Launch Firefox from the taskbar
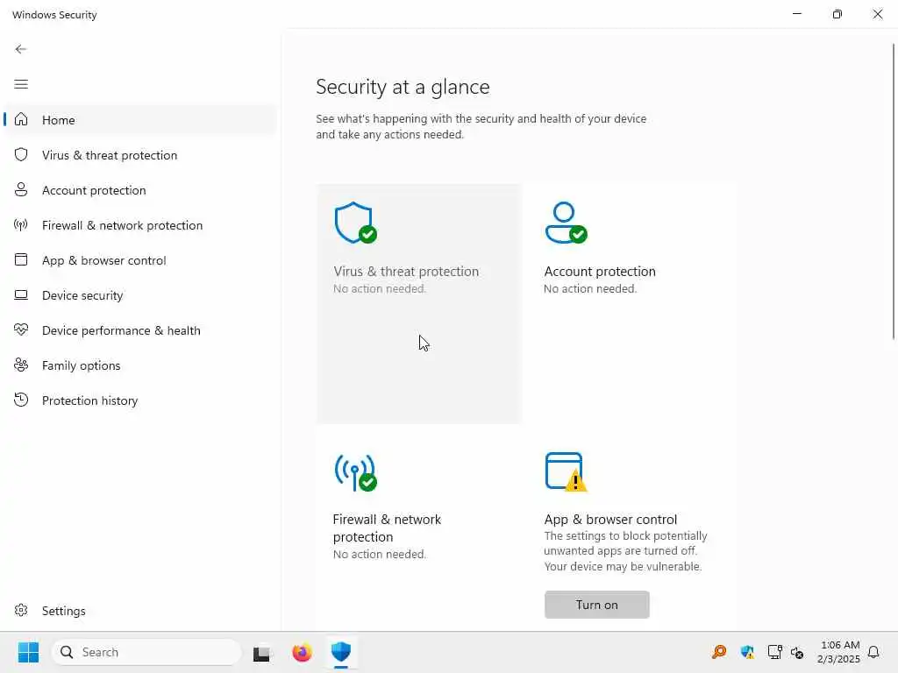The width and height of the screenshot is (898, 673). pyautogui.click(x=302, y=652)
